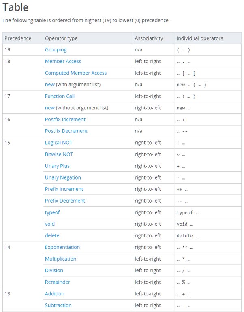Image resolution: width=244 pixels, height=312 pixels.
Task: Open the Postfix Increment link
Action: click(x=65, y=120)
